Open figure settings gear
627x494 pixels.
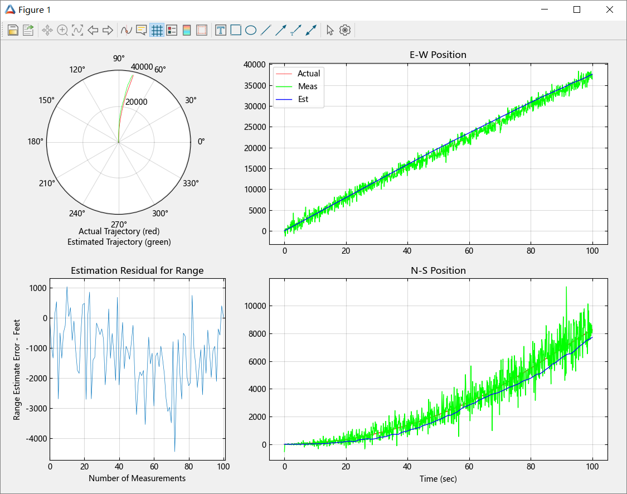point(345,31)
